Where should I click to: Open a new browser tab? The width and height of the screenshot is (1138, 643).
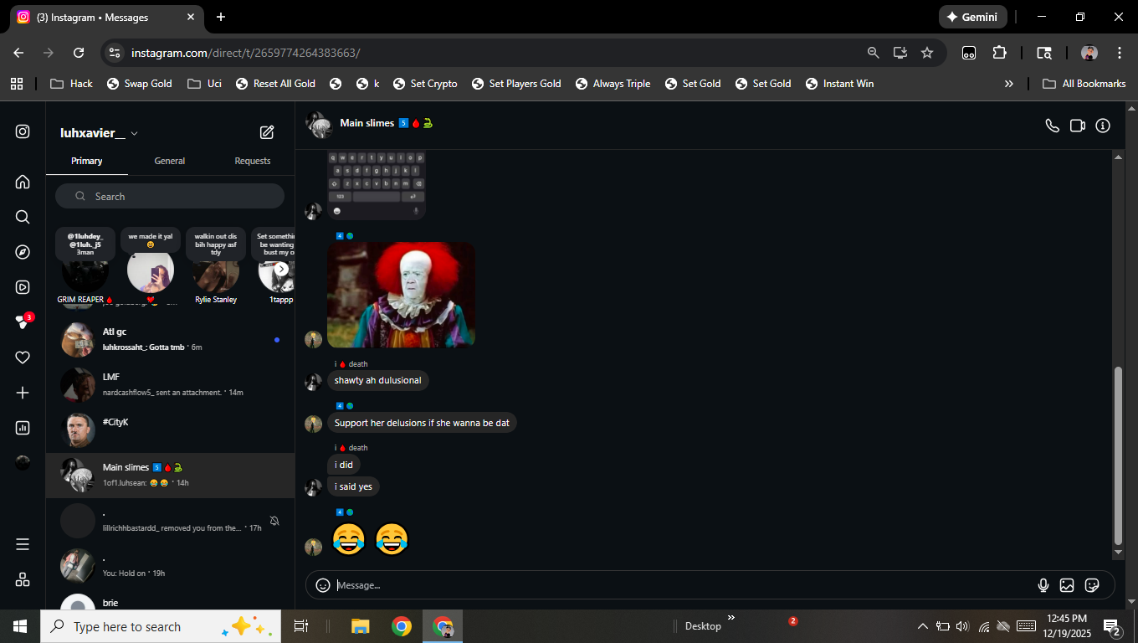point(221,17)
